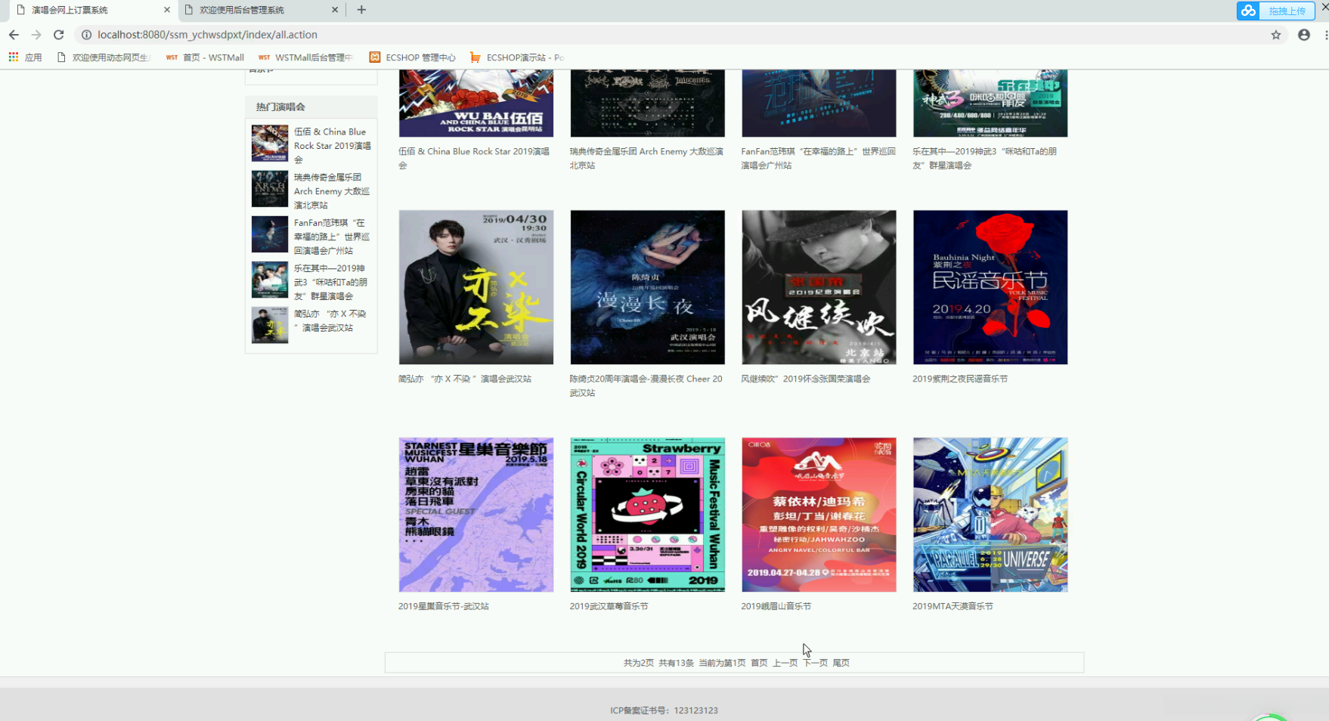Open title 2019峨眉山音乐节
Screen dimensions: 1329x721
[x=776, y=606]
